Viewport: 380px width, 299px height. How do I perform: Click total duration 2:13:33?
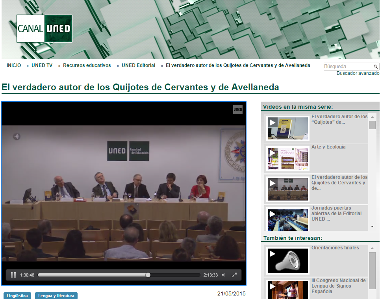(211, 275)
